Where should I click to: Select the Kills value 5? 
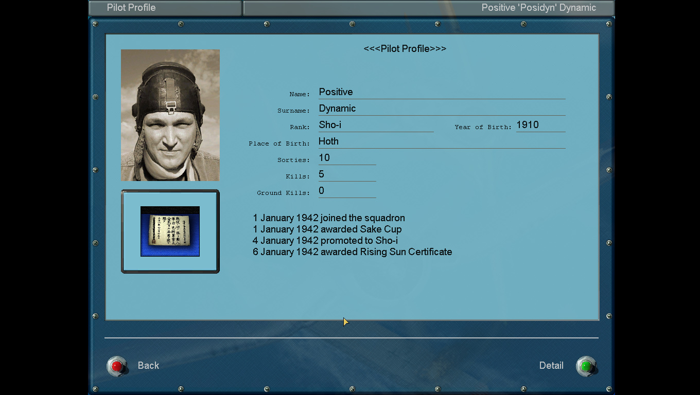coord(347,174)
